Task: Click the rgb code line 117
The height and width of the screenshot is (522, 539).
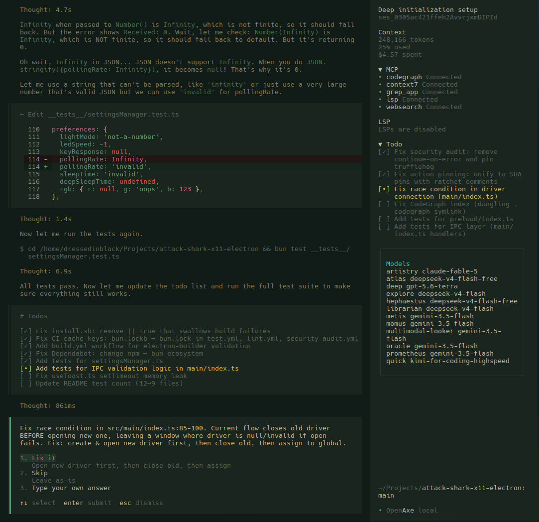Action: click(131, 189)
